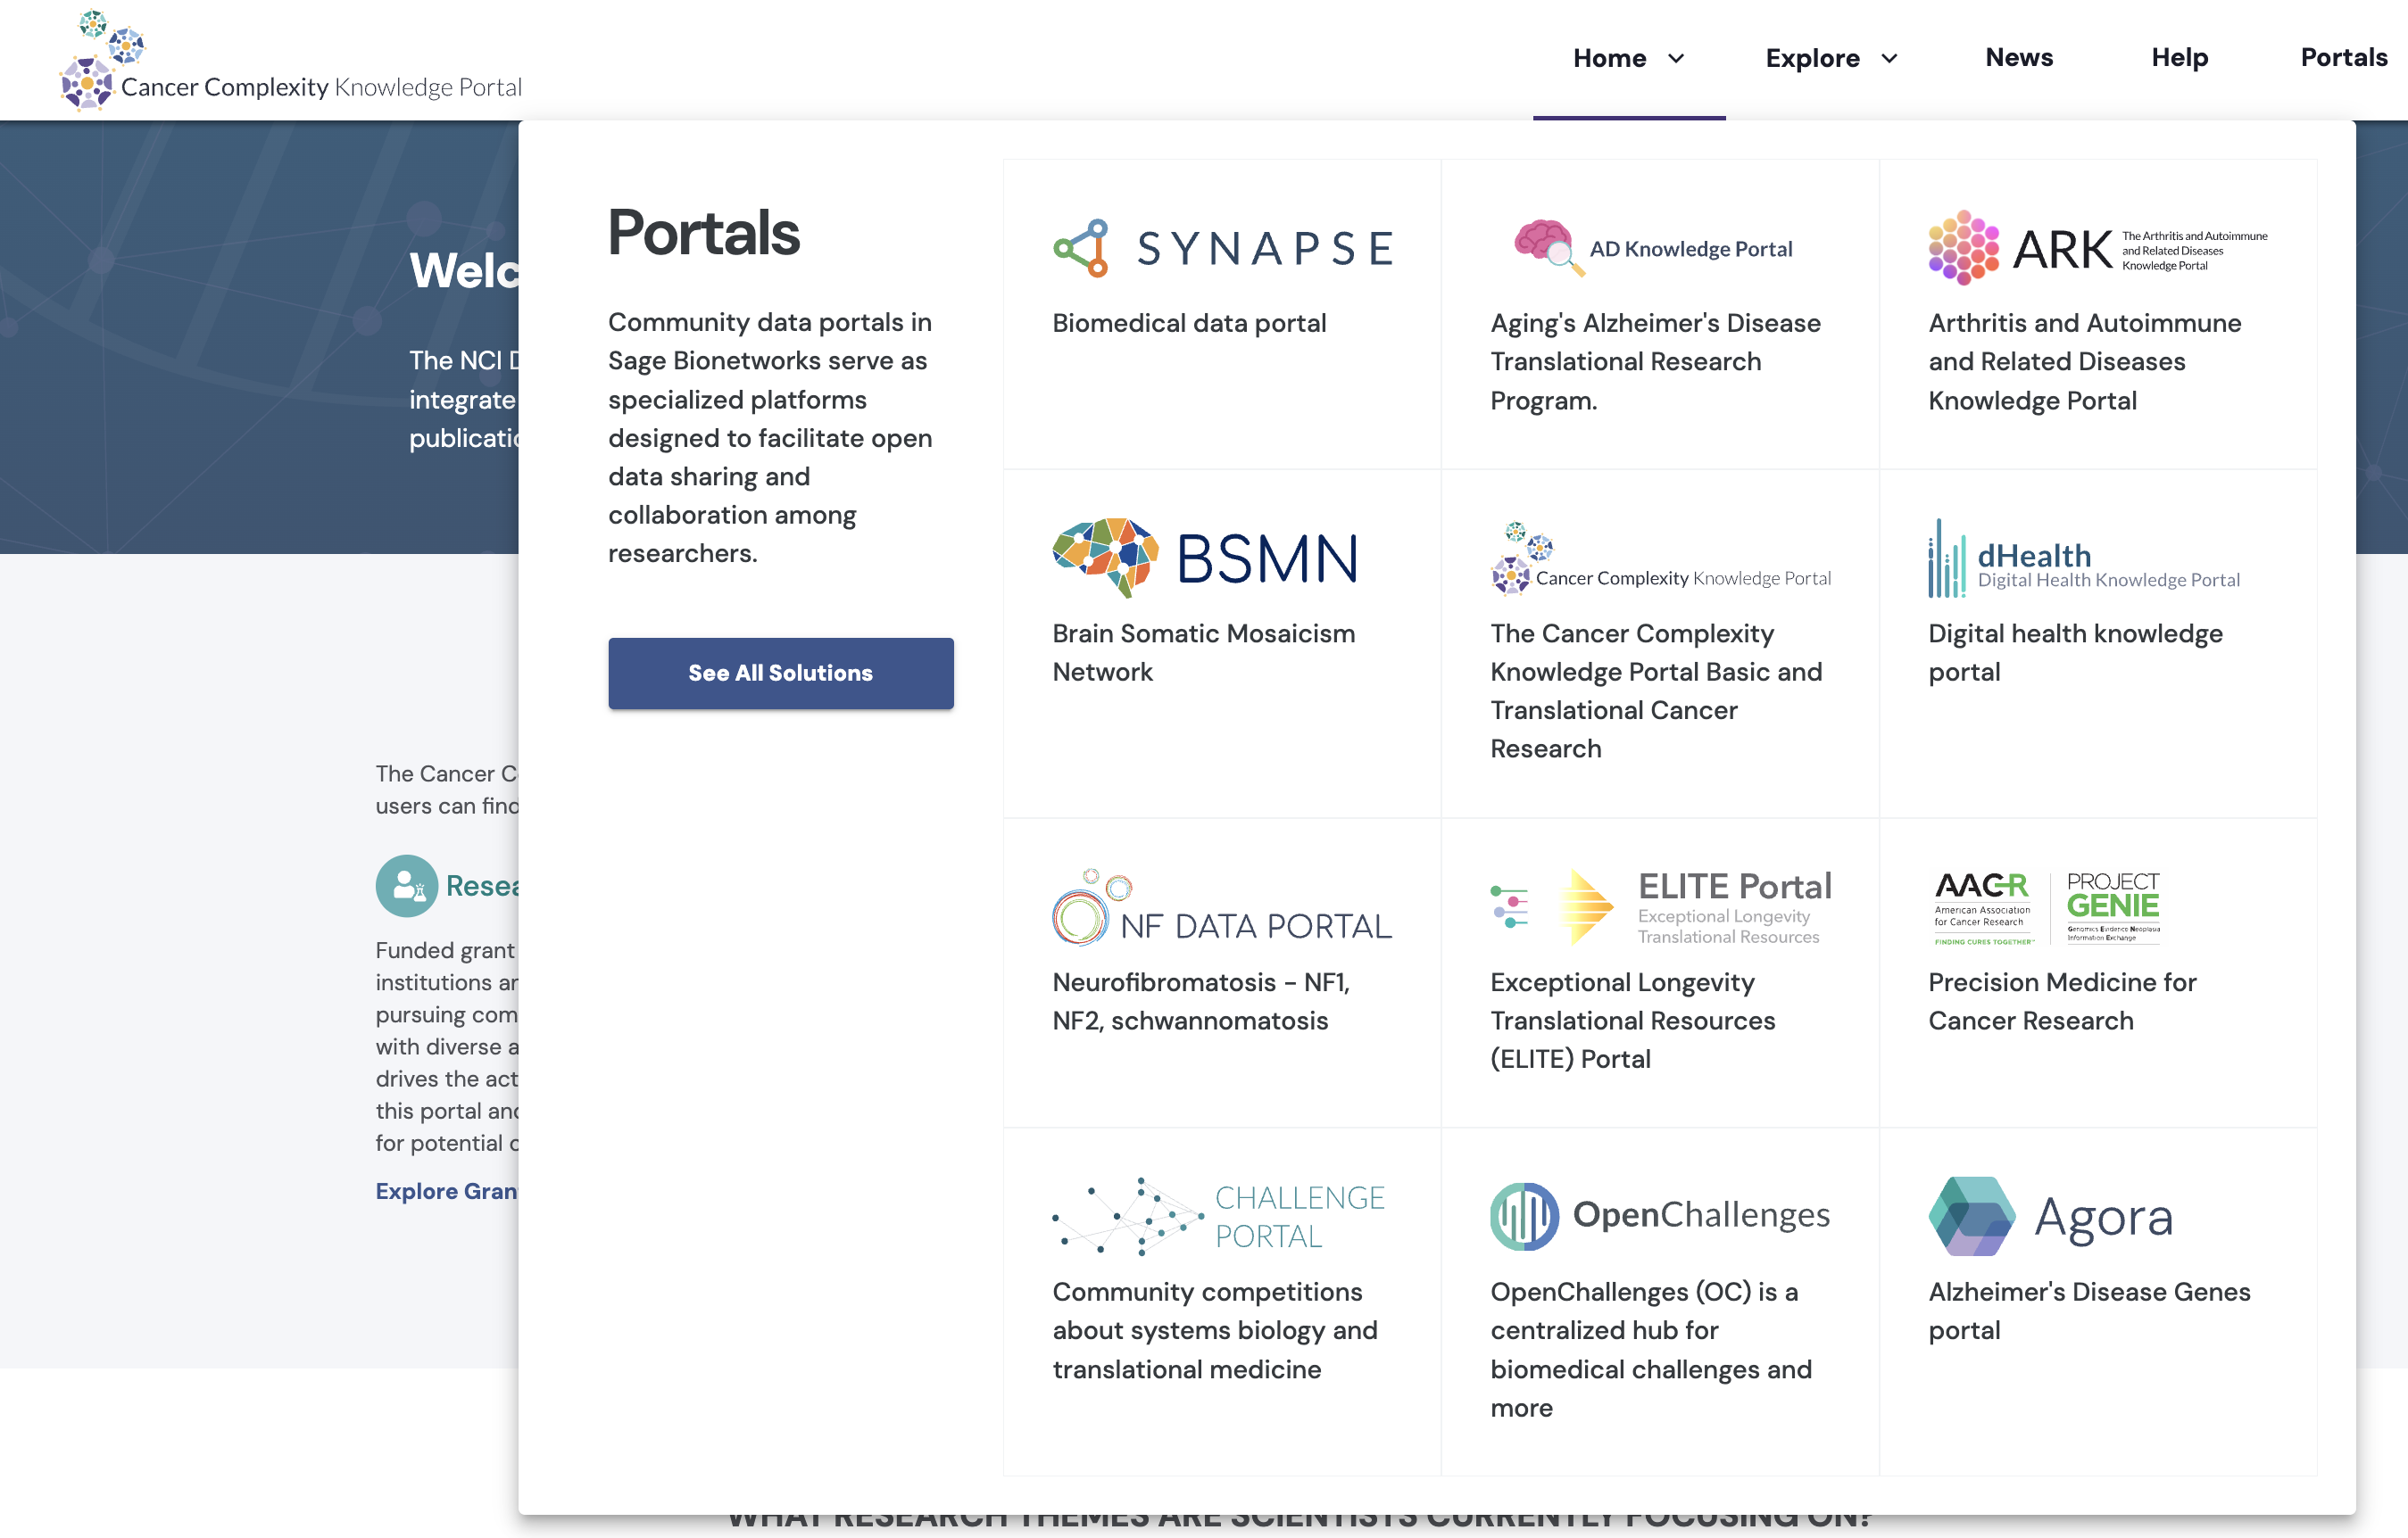Image resolution: width=2408 pixels, height=1538 pixels.
Task: Click the Challenge Portal logo
Action: [1218, 1216]
